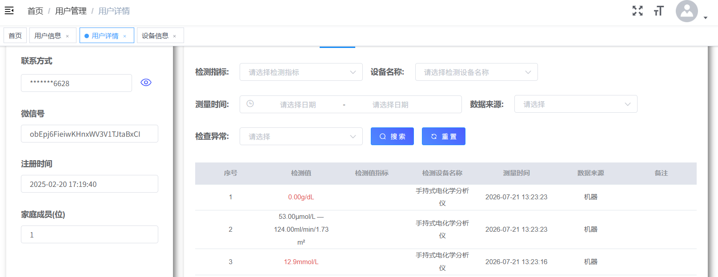
Task: Click the 注册时间 field
Action: [89, 184]
